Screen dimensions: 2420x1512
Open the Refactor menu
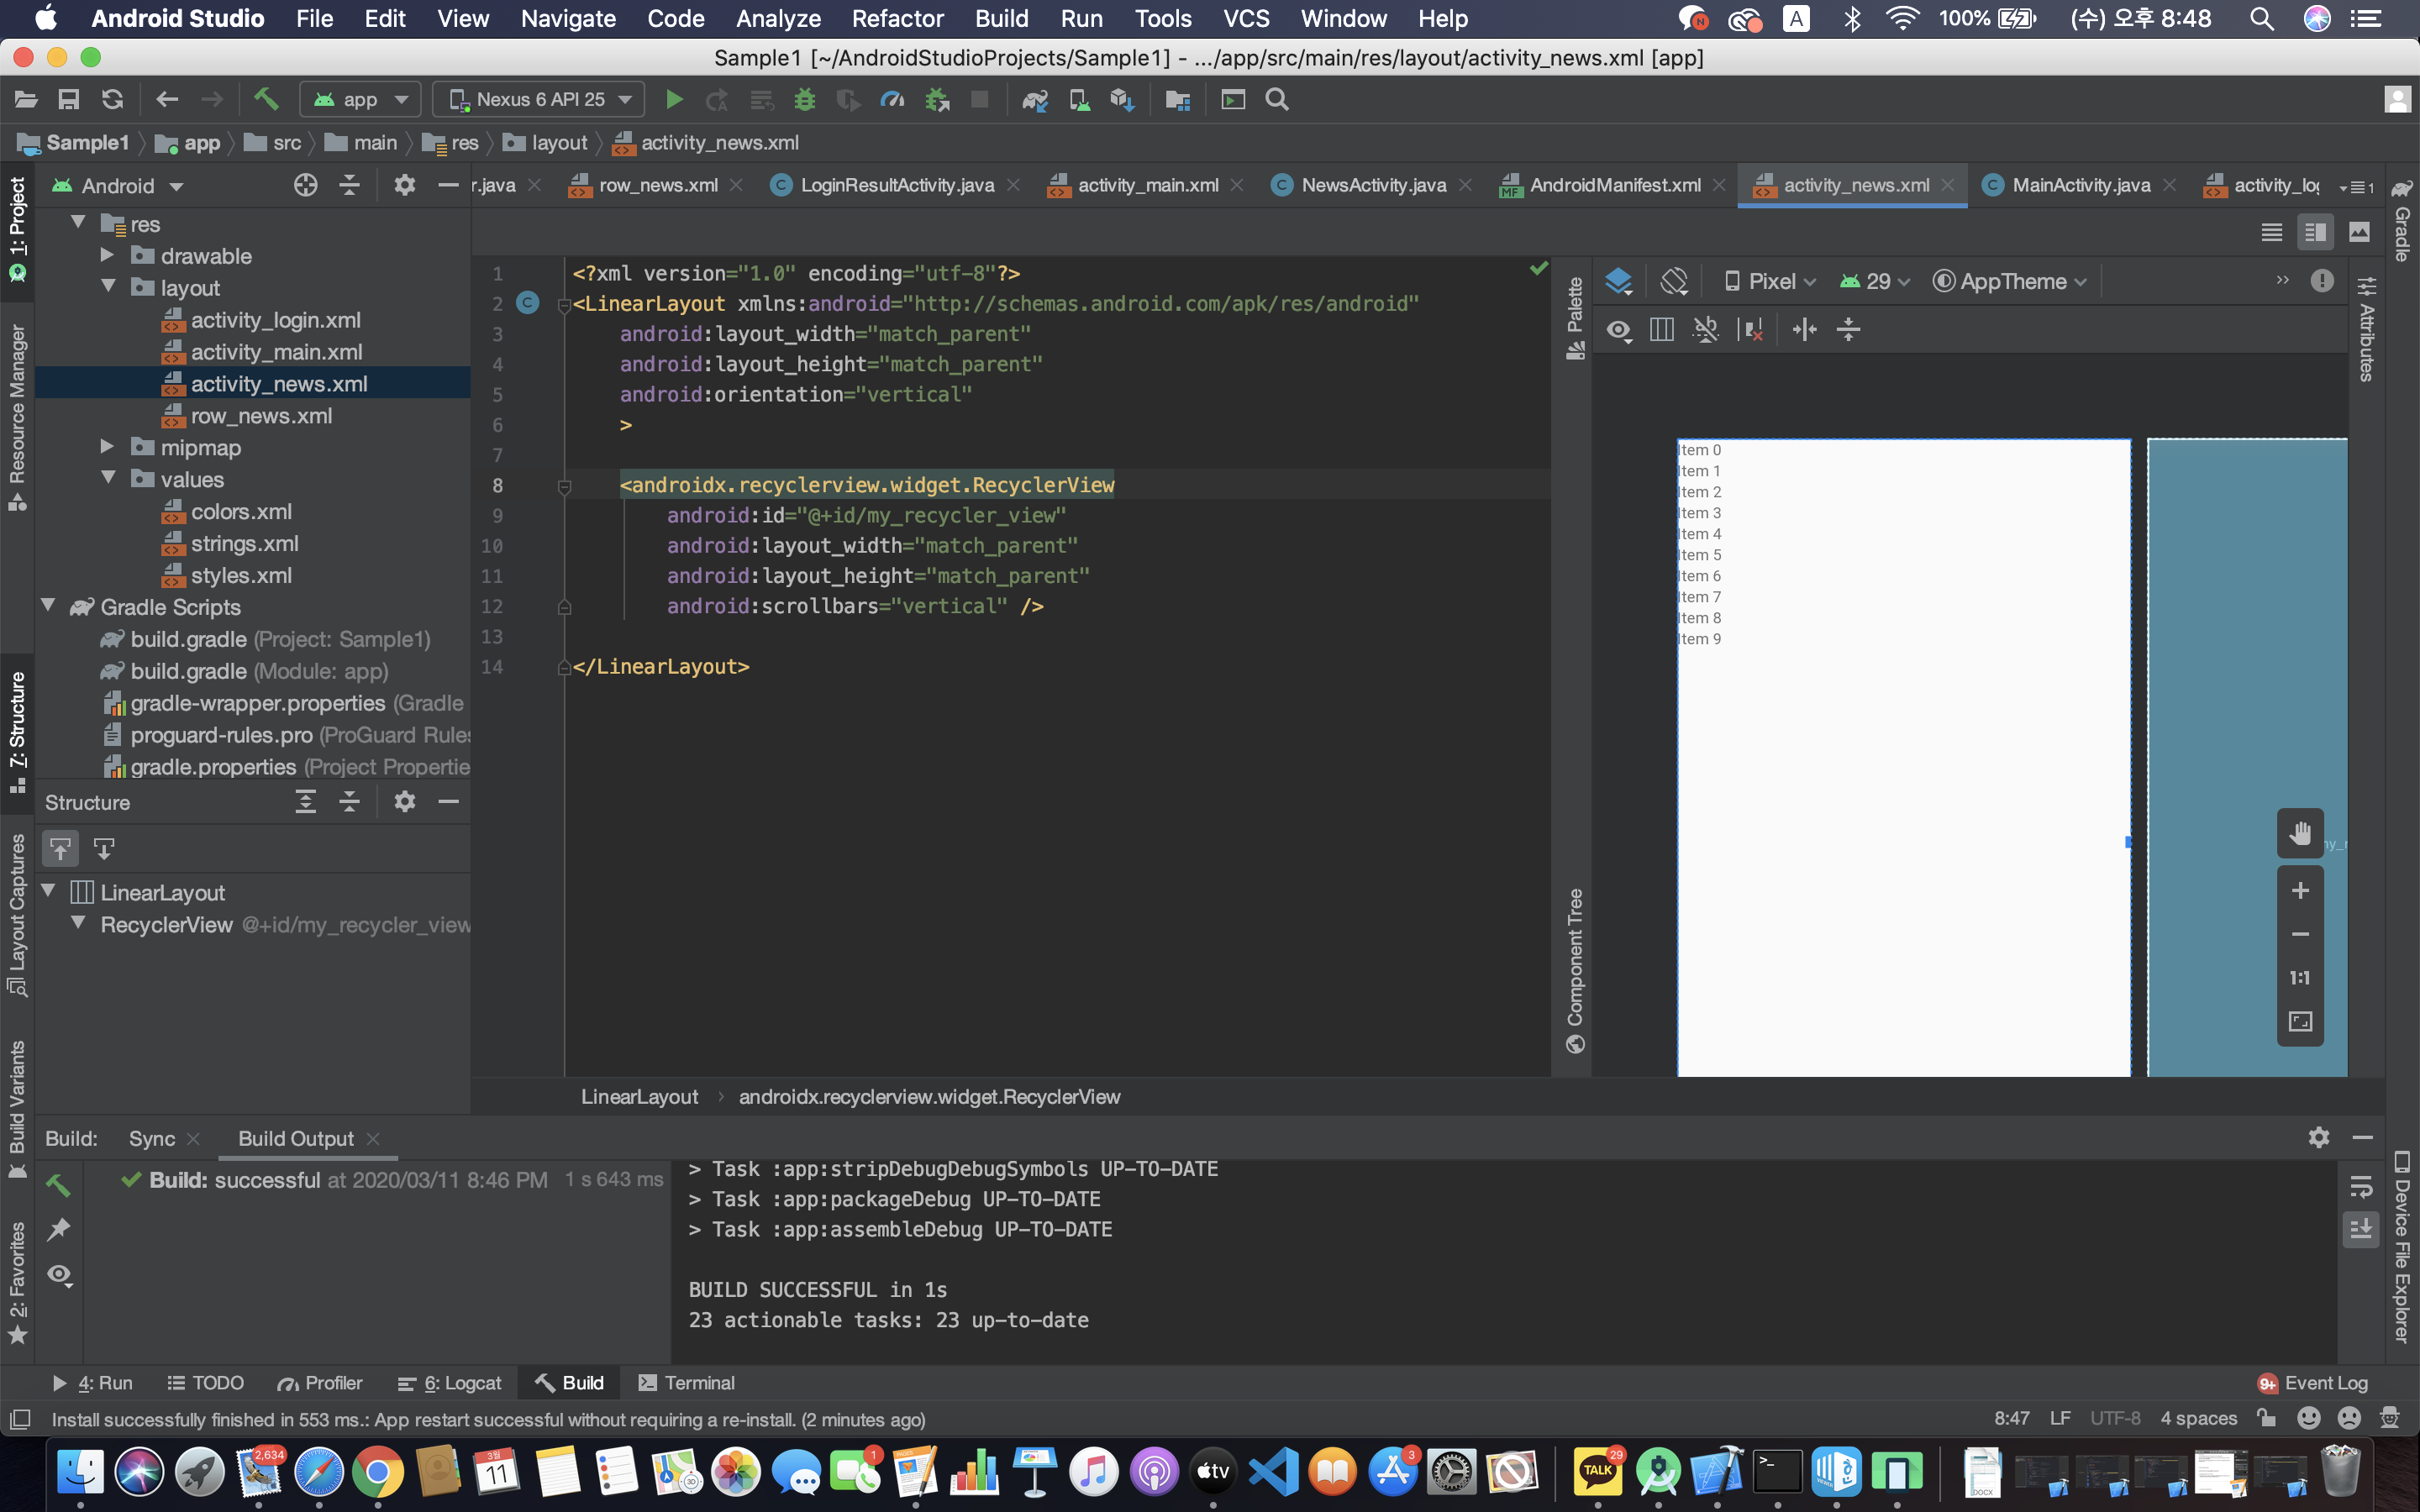[x=897, y=18]
